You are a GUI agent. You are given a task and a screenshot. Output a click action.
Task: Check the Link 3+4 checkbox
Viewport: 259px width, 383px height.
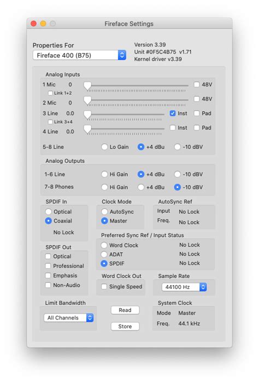[x=50, y=121]
